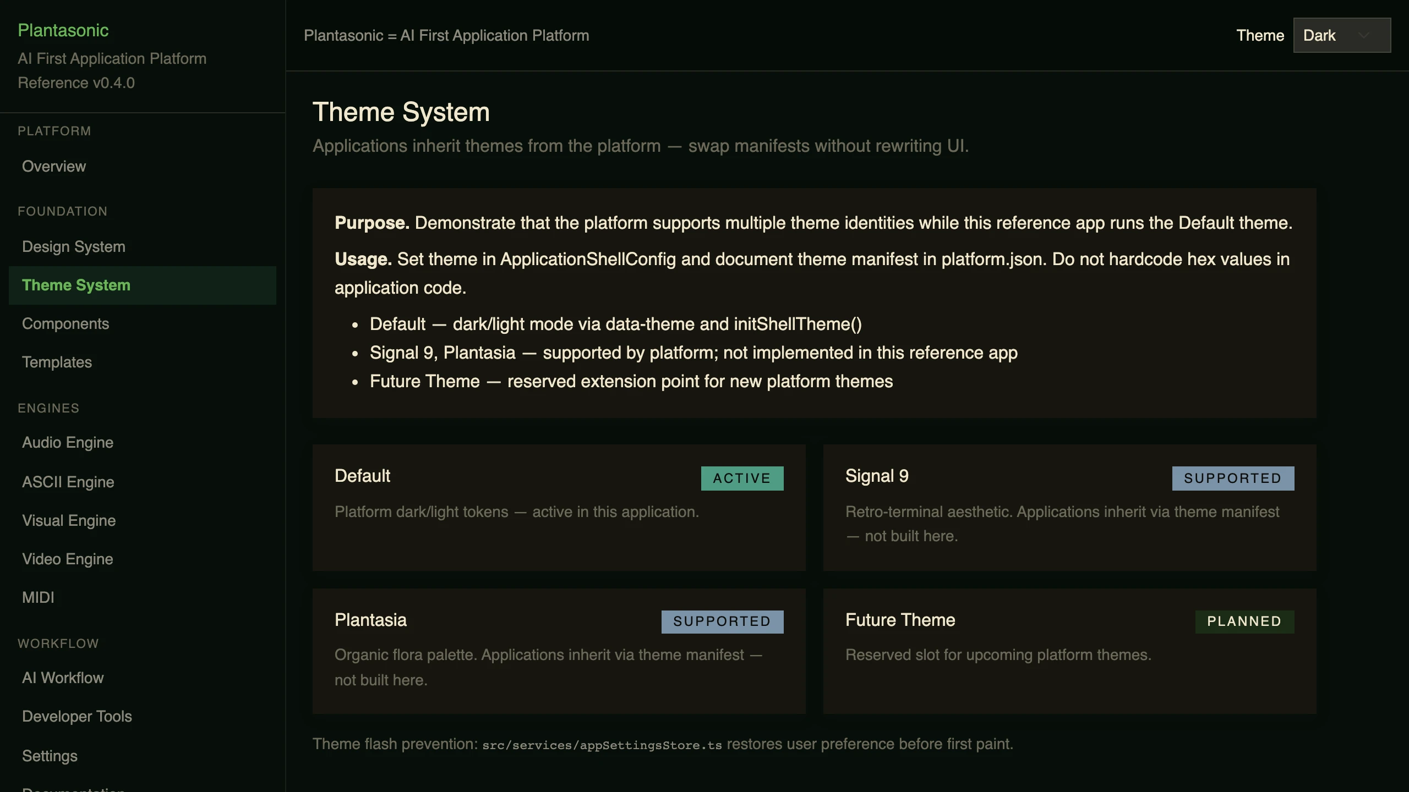This screenshot has height=792, width=1409.
Task: Select the Future Theme card title
Action: tap(900, 620)
